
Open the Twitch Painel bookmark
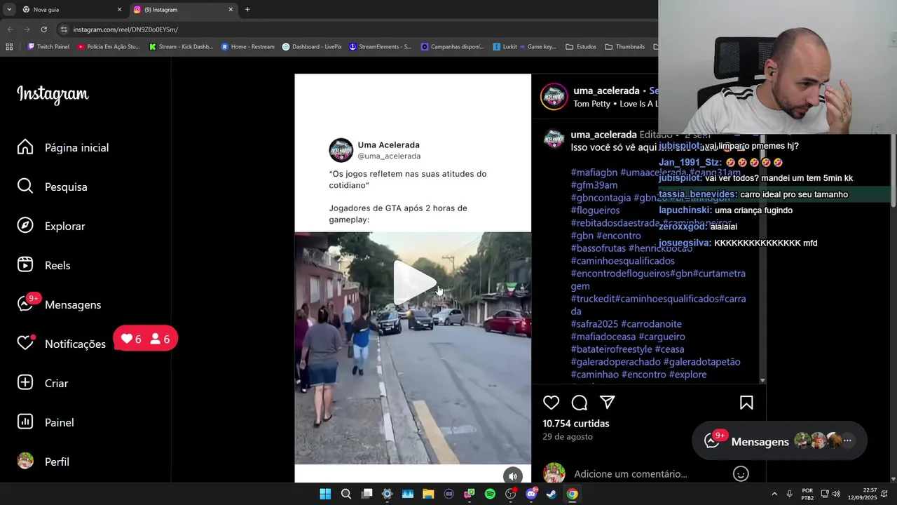click(48, 47)
